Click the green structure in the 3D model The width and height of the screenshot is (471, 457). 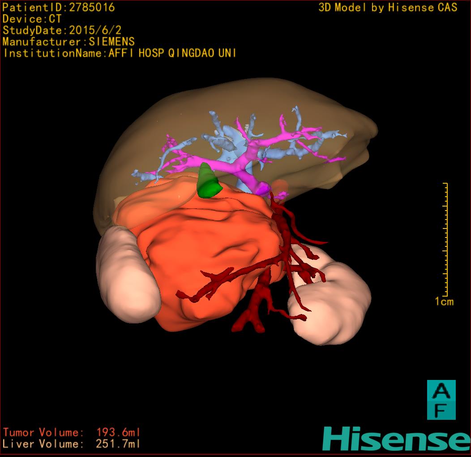click(x=209, y=181)
